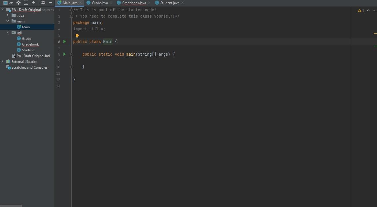Click the next warning down arrow
The image size is (377, 207).
tap(374, 10)
